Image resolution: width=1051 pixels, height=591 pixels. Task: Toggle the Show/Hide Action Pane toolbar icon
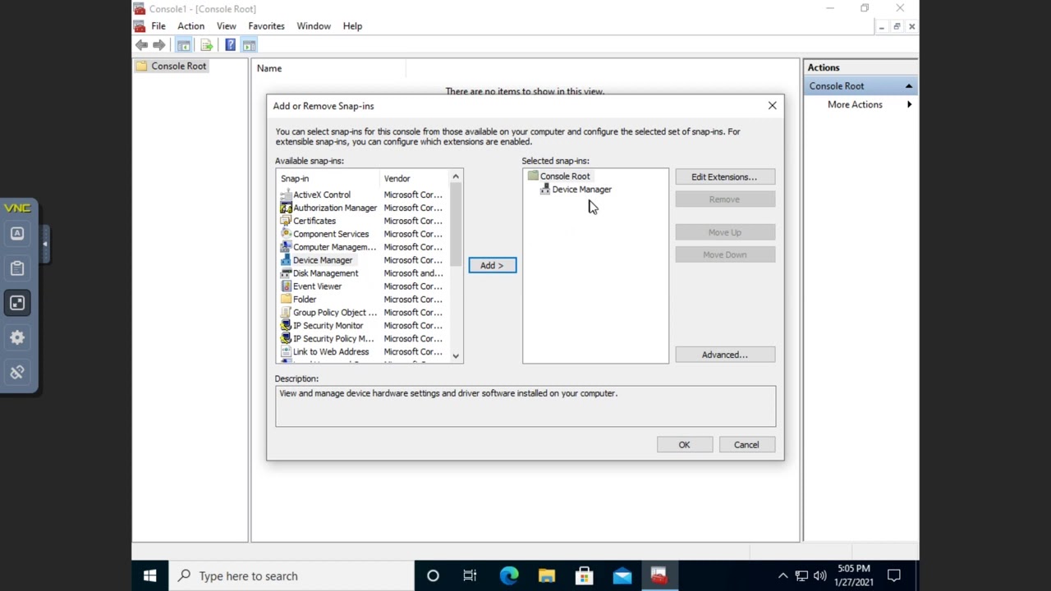click(x=249, y=45)
